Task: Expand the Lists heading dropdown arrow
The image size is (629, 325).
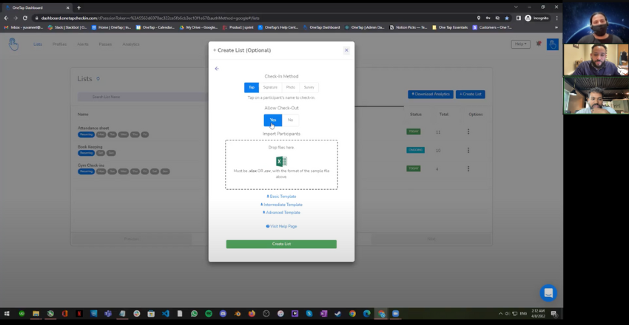Action: (x=98, y=79)
